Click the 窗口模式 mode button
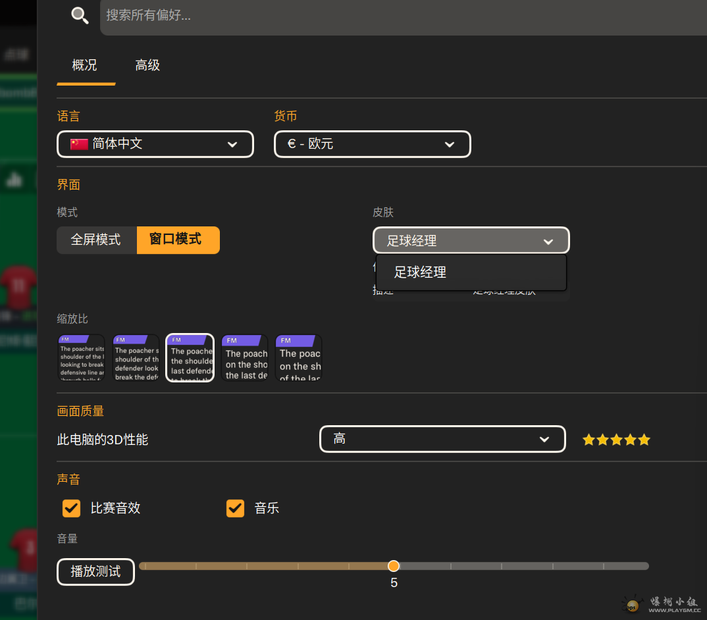Screen dimensions: 707x620 coord(178,240)
